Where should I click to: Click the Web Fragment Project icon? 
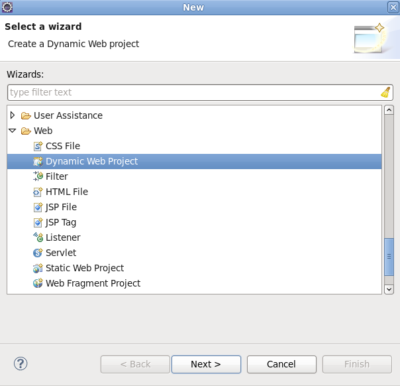(x=38, y=283)
